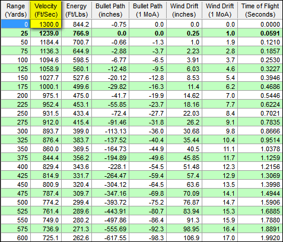Select the bold 25 yard range cell
The width and height of the screenshot is (283, 242).
coord(15,33)
